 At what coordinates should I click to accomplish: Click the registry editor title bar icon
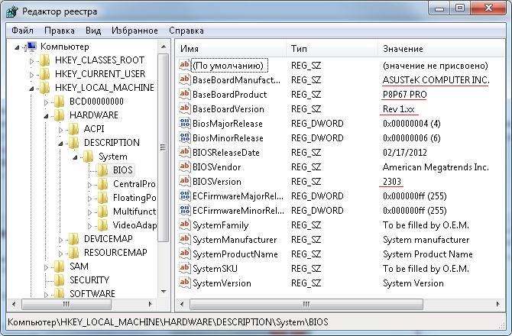[11, 9]
